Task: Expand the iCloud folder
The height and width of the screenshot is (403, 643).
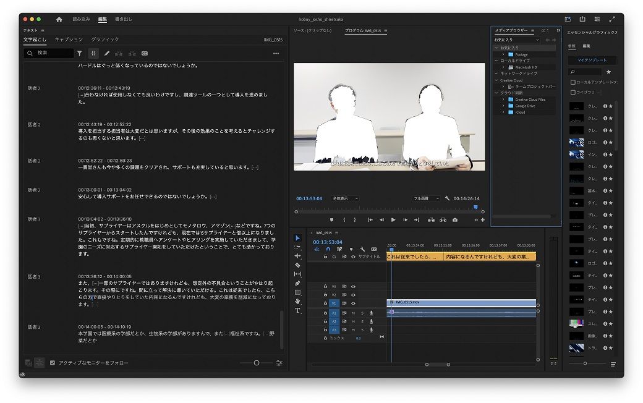Action: click(x=503, y=112)
